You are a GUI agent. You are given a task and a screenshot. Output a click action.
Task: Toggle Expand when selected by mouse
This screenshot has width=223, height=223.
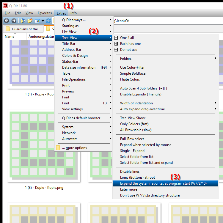(166, 145)
